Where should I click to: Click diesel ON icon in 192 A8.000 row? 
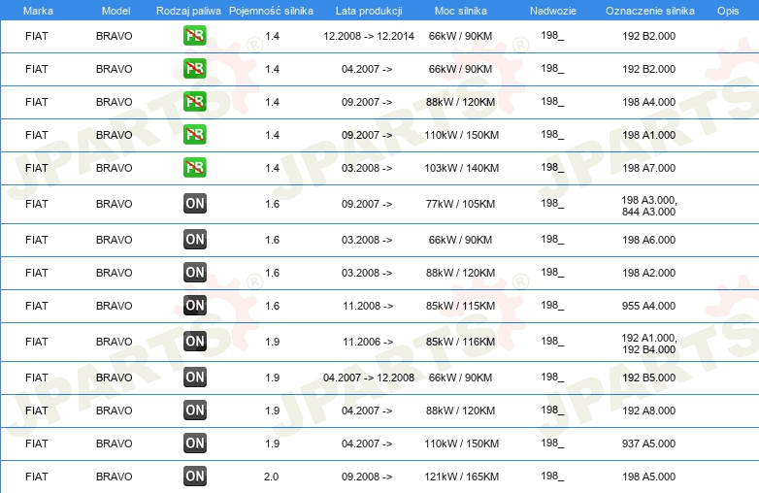point(194,410)
